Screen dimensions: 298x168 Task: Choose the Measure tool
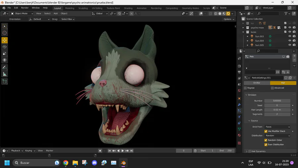pos(5,74)
